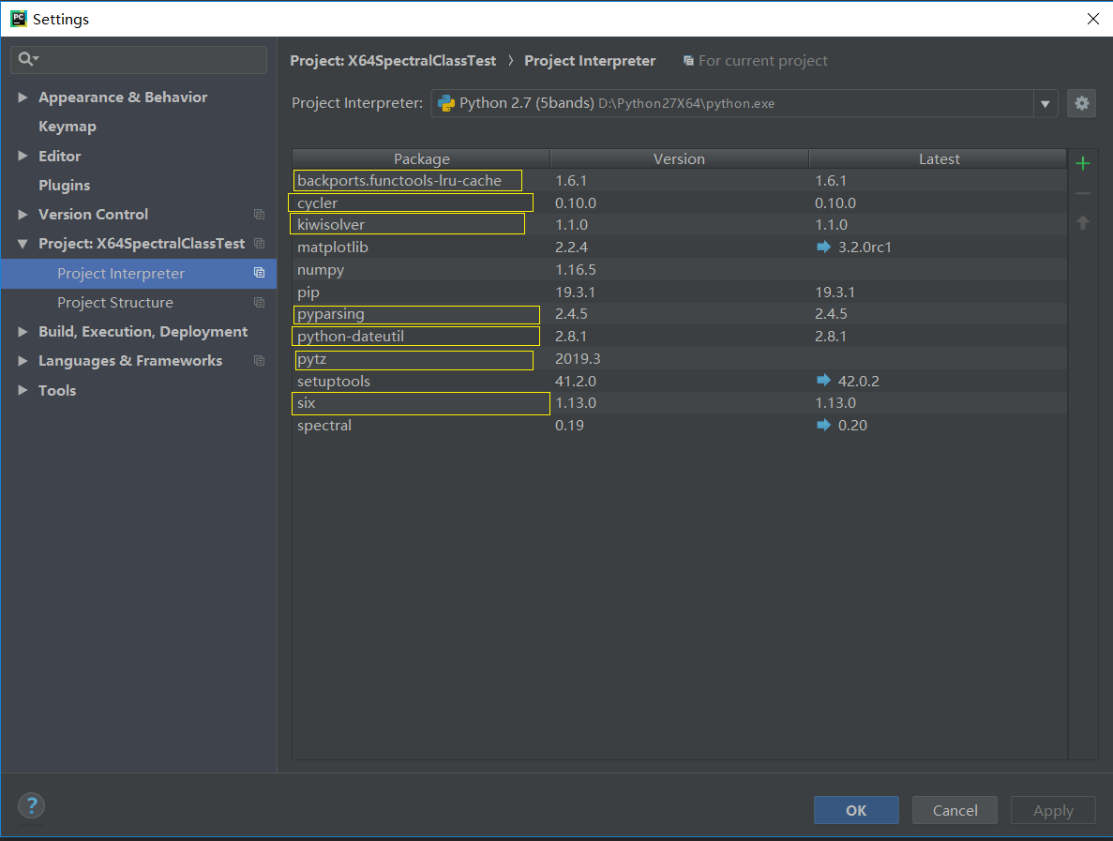Click the upgrade package up-arrow icon
Viewport: 1113px width, 841px height.
tap(1082, 223)
